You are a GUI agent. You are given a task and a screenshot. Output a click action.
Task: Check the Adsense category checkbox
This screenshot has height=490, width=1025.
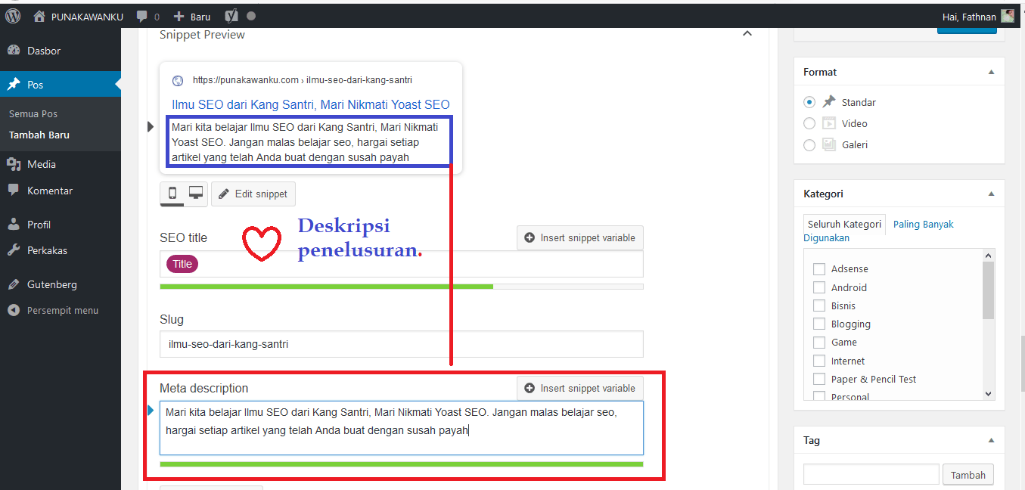[x=818, y=269]
